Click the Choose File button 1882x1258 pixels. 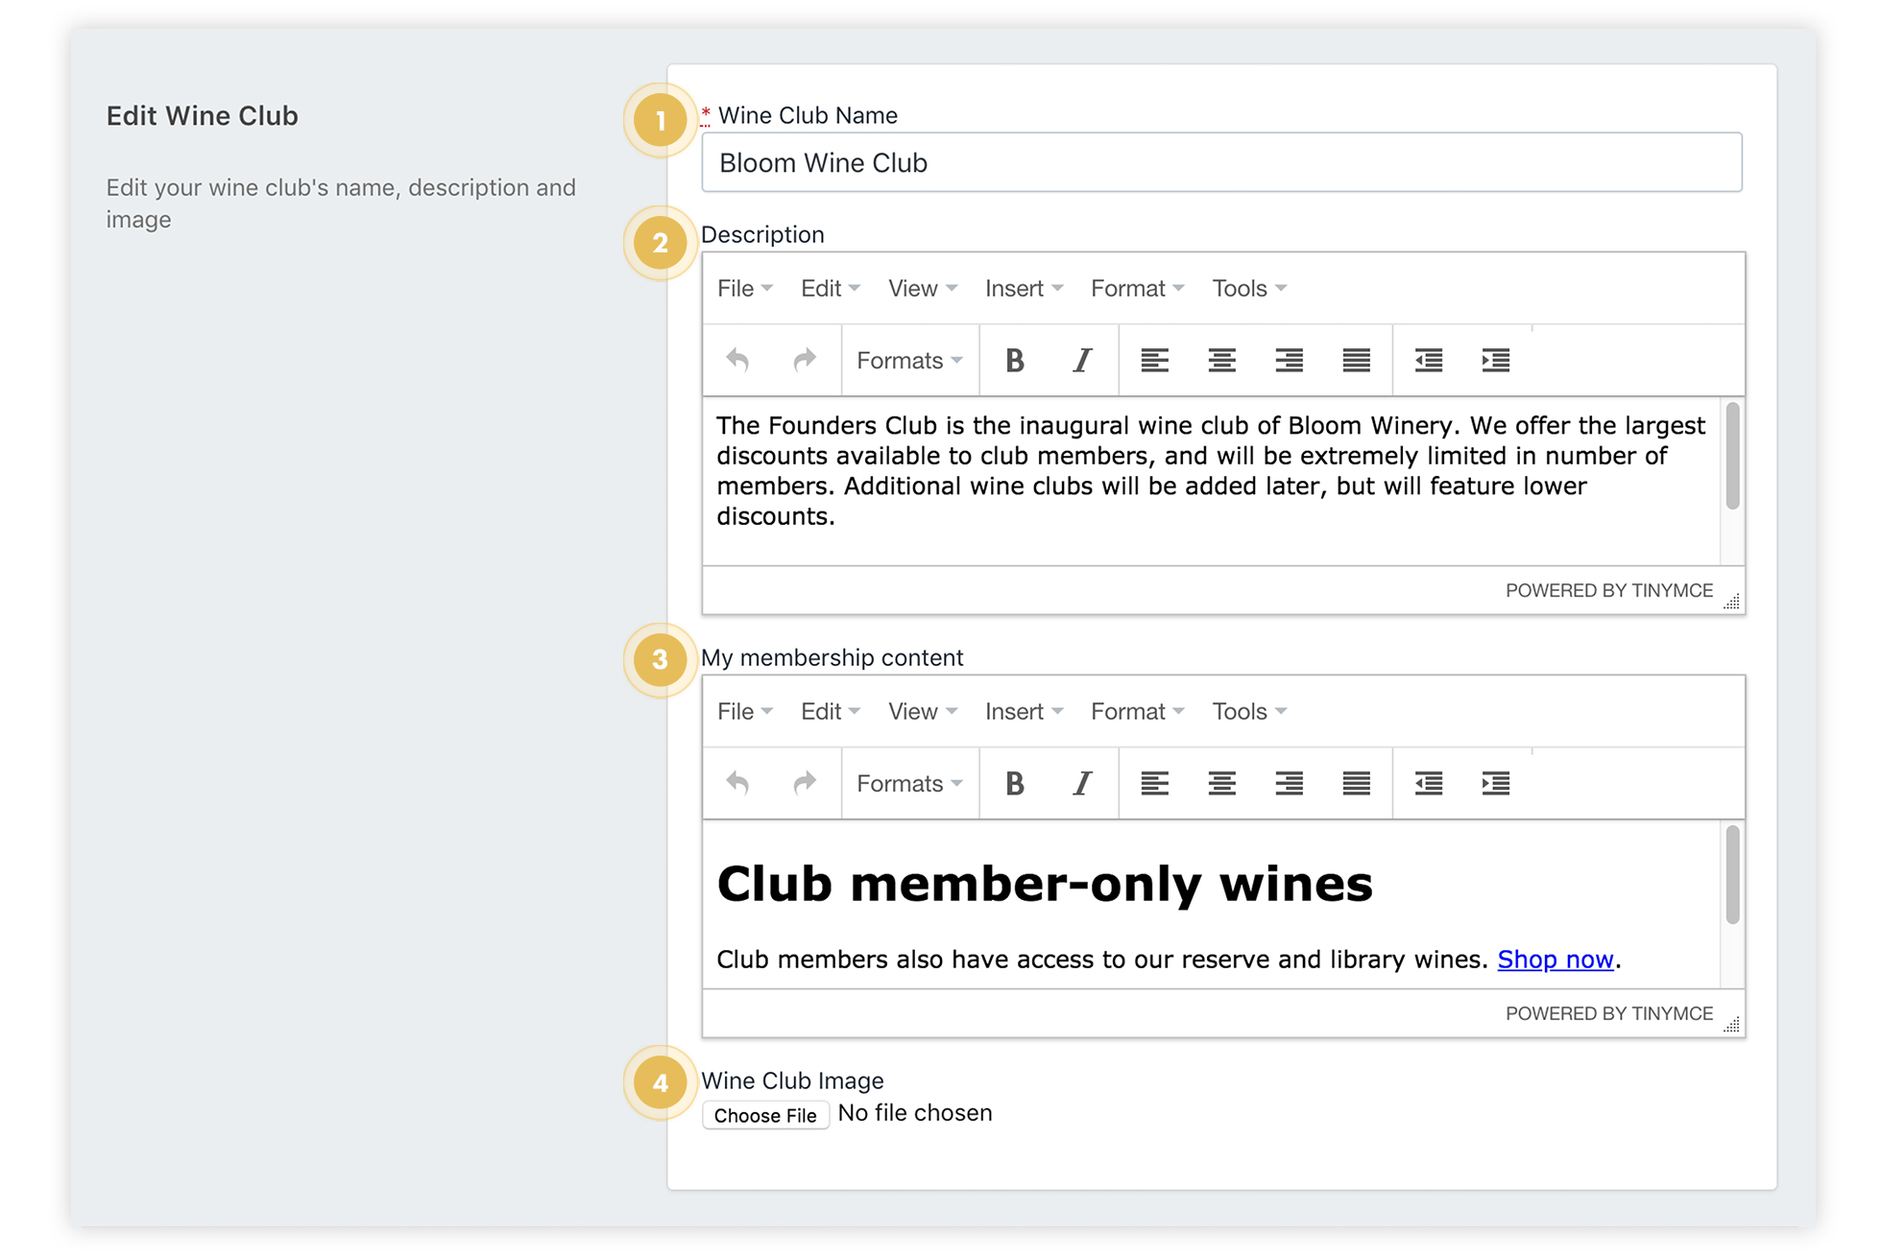coord(765,1115)
